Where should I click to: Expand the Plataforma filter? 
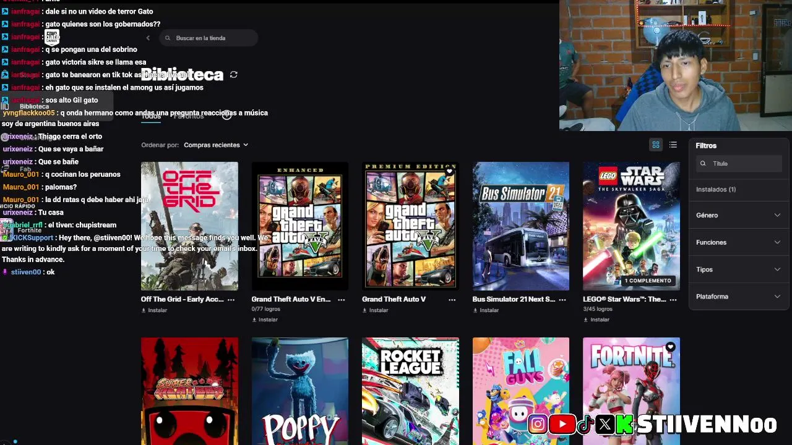(739, 297)
